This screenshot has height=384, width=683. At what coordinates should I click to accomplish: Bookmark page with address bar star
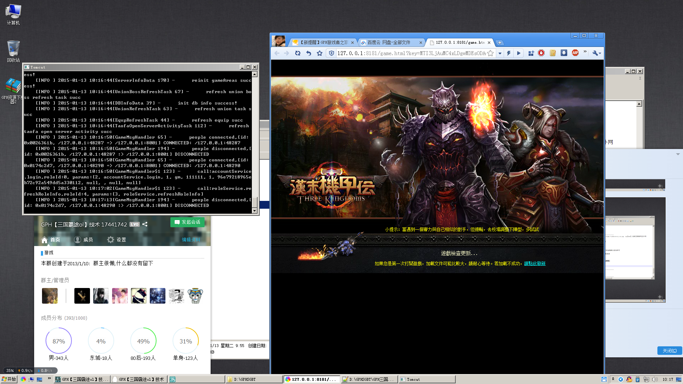(x=491, y=53)
